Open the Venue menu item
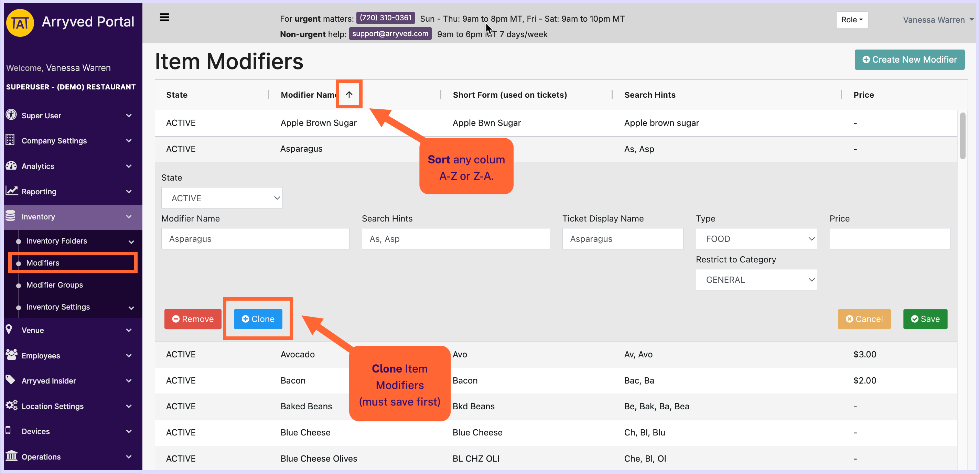The width and height of the screenshot is (979, 474). pyautogui.click(x=33, y=330)
